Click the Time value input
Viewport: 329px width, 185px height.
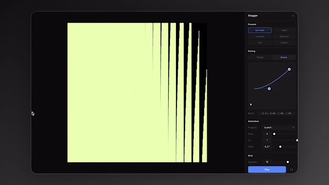pos(267,147)
